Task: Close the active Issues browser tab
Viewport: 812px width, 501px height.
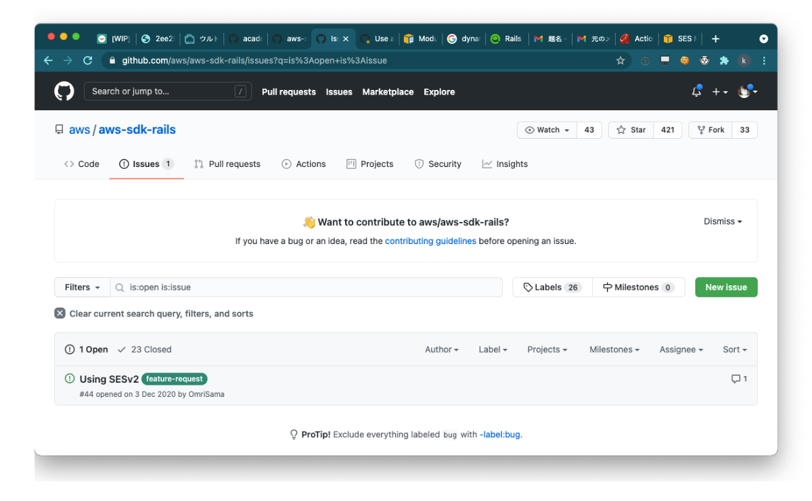Action: [346, 39]
